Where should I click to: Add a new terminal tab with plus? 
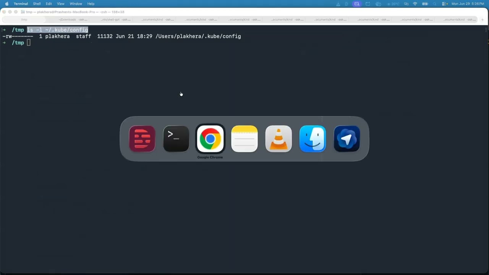point(483,19)
